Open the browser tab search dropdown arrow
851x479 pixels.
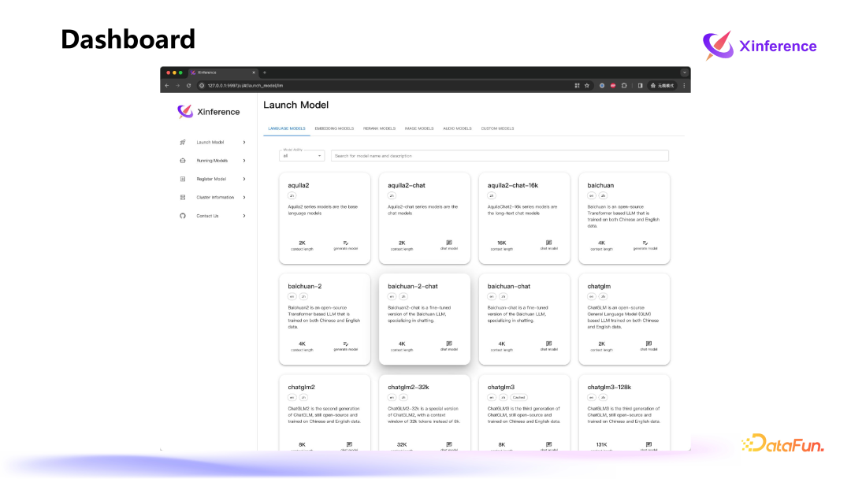point(685,72)
